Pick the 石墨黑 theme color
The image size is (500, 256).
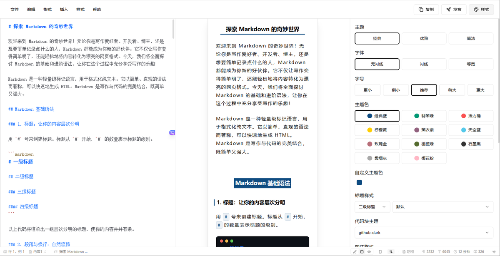(x=471, y=144)
